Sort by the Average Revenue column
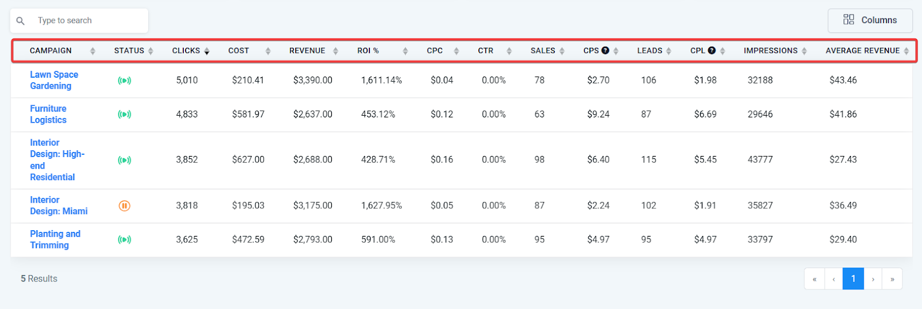Screen dimensions: 922x309 862,51
